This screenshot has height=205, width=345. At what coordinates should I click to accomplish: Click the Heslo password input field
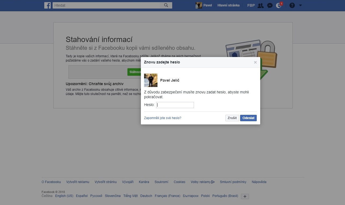(x=175, y=105)
